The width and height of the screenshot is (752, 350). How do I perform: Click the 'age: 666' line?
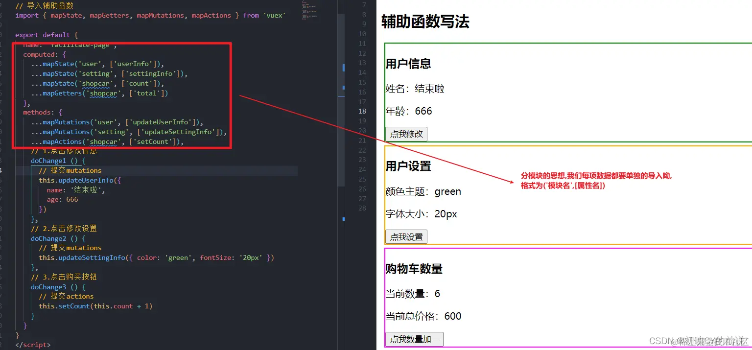point(62,200)
